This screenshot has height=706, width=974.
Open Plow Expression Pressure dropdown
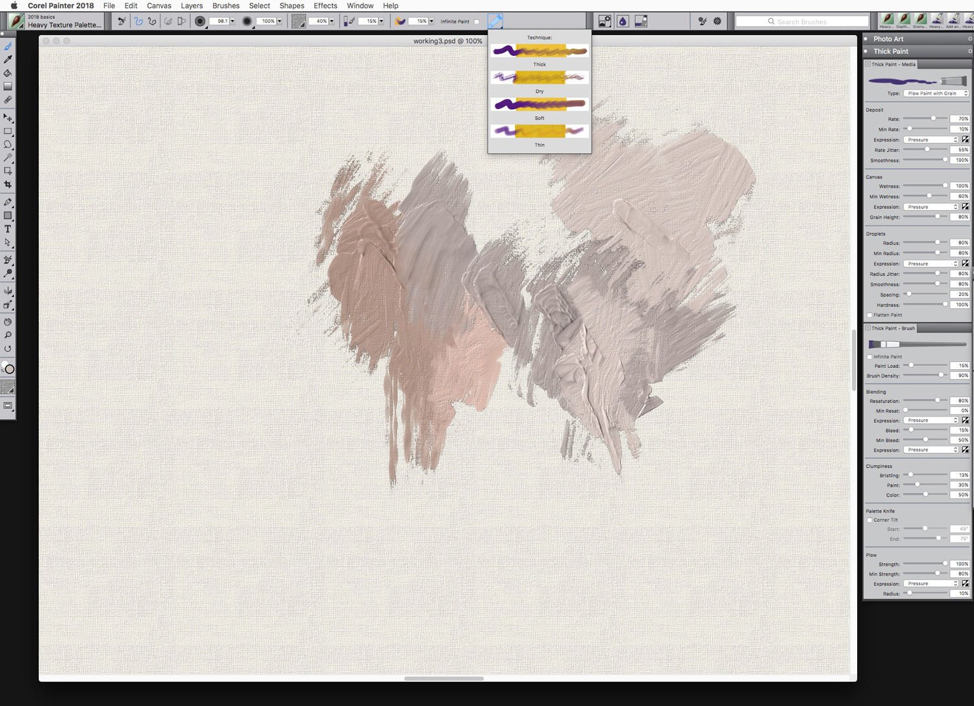[x=931, y=584]
